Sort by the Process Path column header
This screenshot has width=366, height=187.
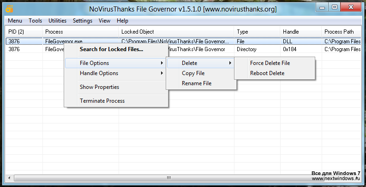pyautogui.click(x=342, y=32)
